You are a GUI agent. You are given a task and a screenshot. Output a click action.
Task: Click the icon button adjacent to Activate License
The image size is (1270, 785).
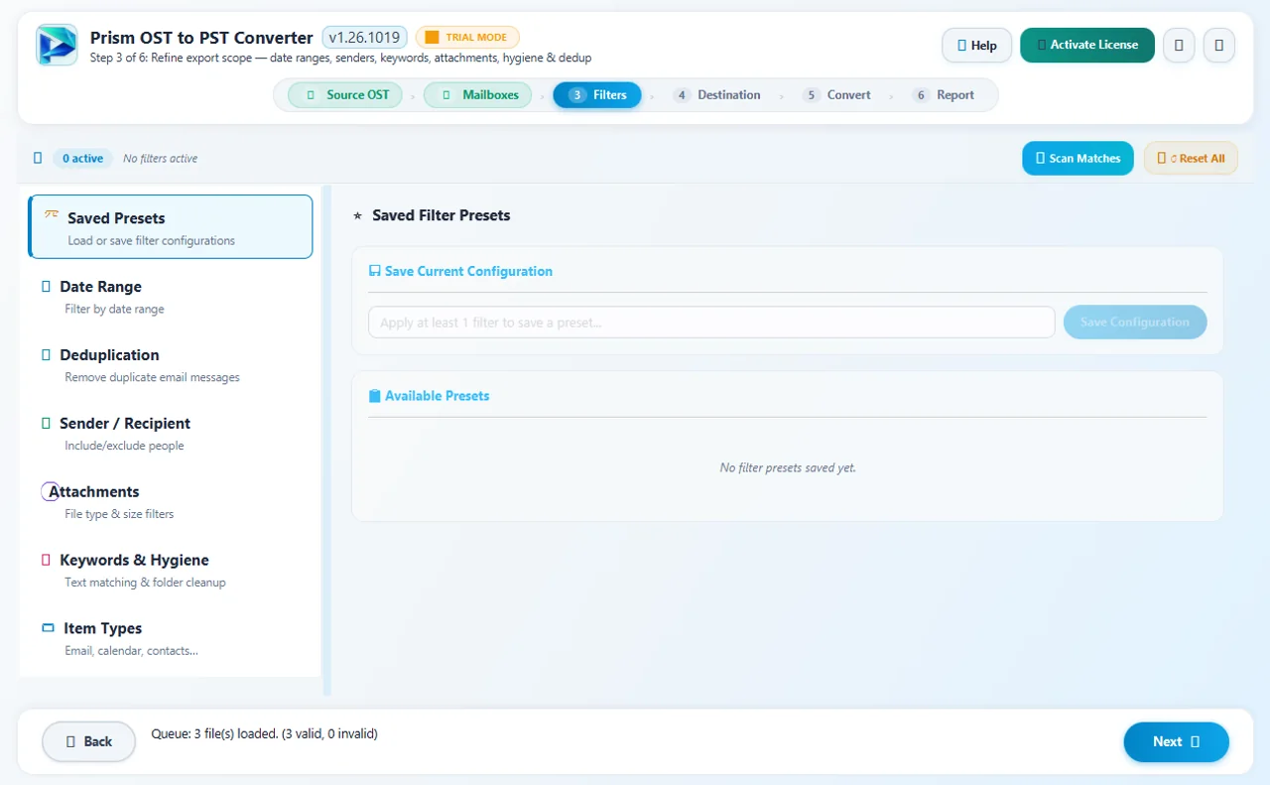(1179, 46)
